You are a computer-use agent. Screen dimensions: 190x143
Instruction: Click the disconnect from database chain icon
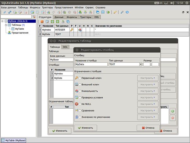(x=10, y=12)
